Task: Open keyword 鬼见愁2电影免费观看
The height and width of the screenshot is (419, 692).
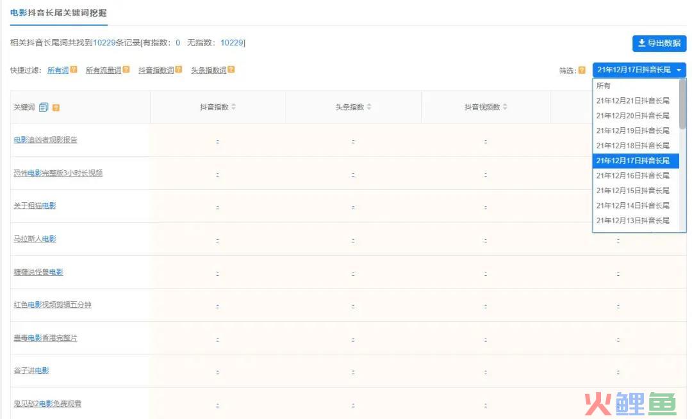Action: 47,404
